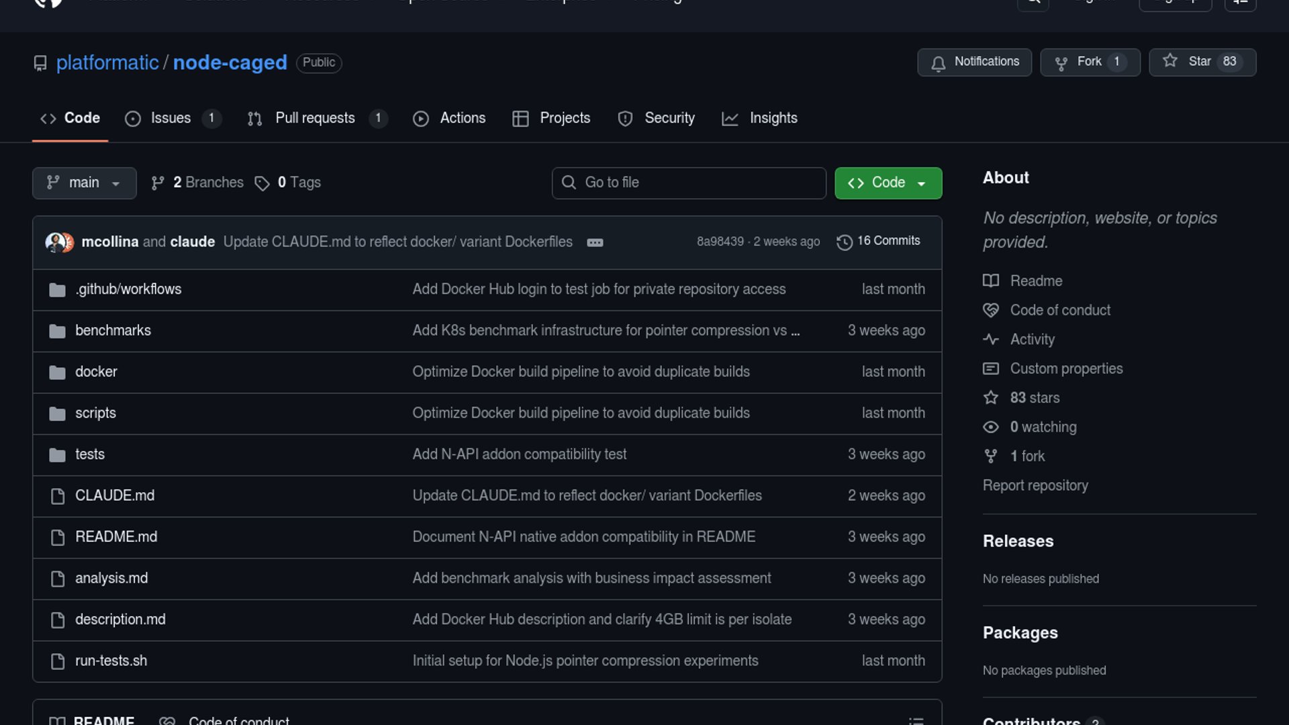Click the Go to file search field
Image resolution: width=1289 pixels, height=725 pixels.
689,183
